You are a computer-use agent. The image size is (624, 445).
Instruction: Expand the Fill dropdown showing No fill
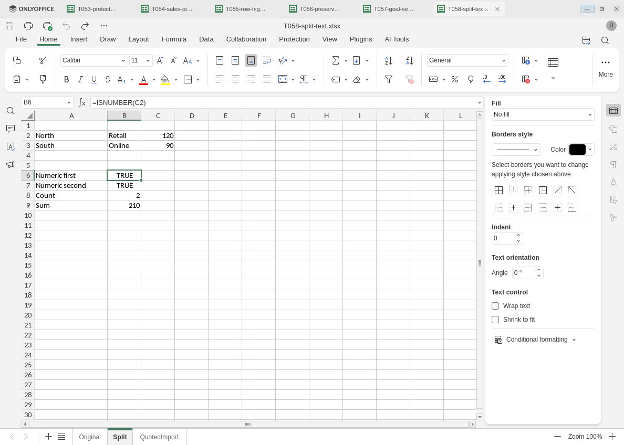543,114
